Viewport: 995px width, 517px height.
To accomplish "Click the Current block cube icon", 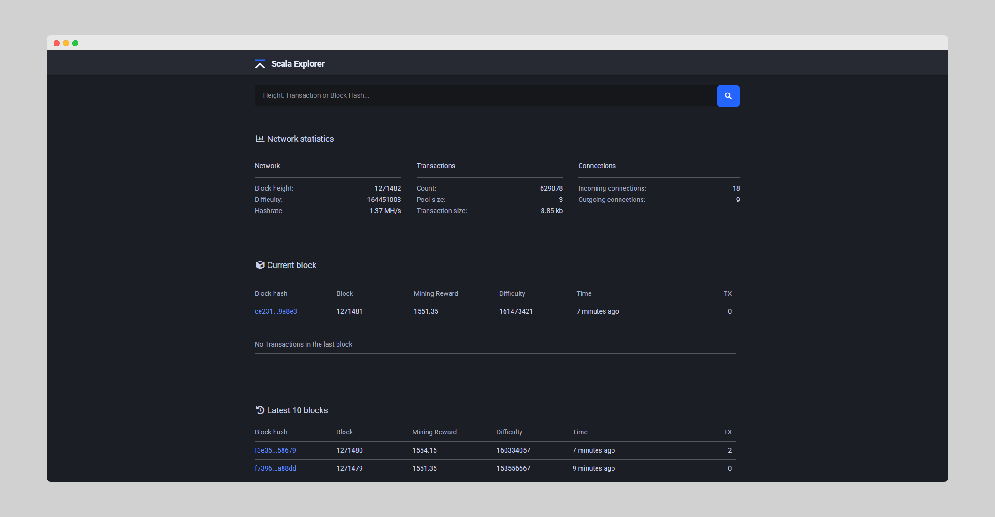I will pos(260,265).
